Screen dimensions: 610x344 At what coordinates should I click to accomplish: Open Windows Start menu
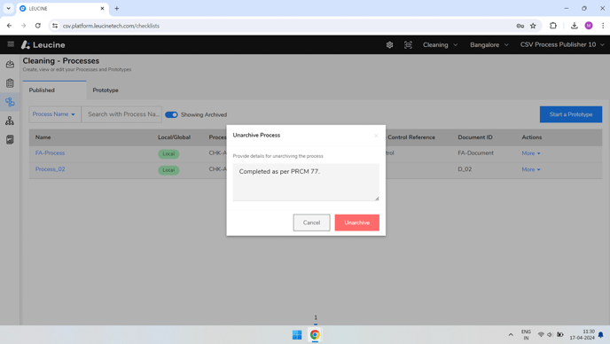click(297, 334)
